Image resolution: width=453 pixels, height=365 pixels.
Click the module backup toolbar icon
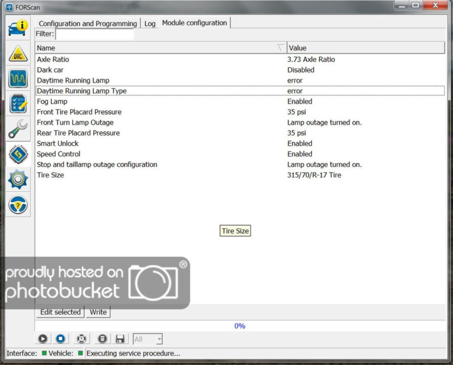click(103, 338)
